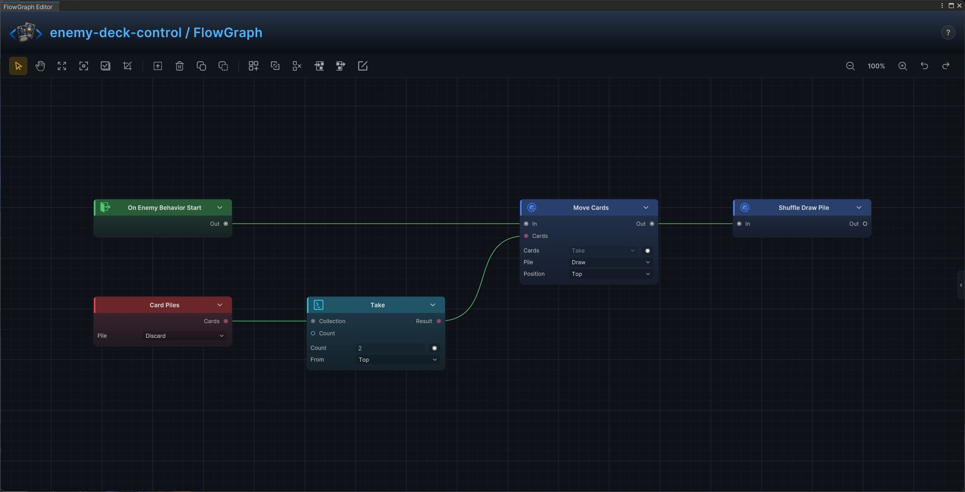The image size is (965, 492).
Task: Click the event icon on On Enemy Behavior Start
Action: click(105, 207)
